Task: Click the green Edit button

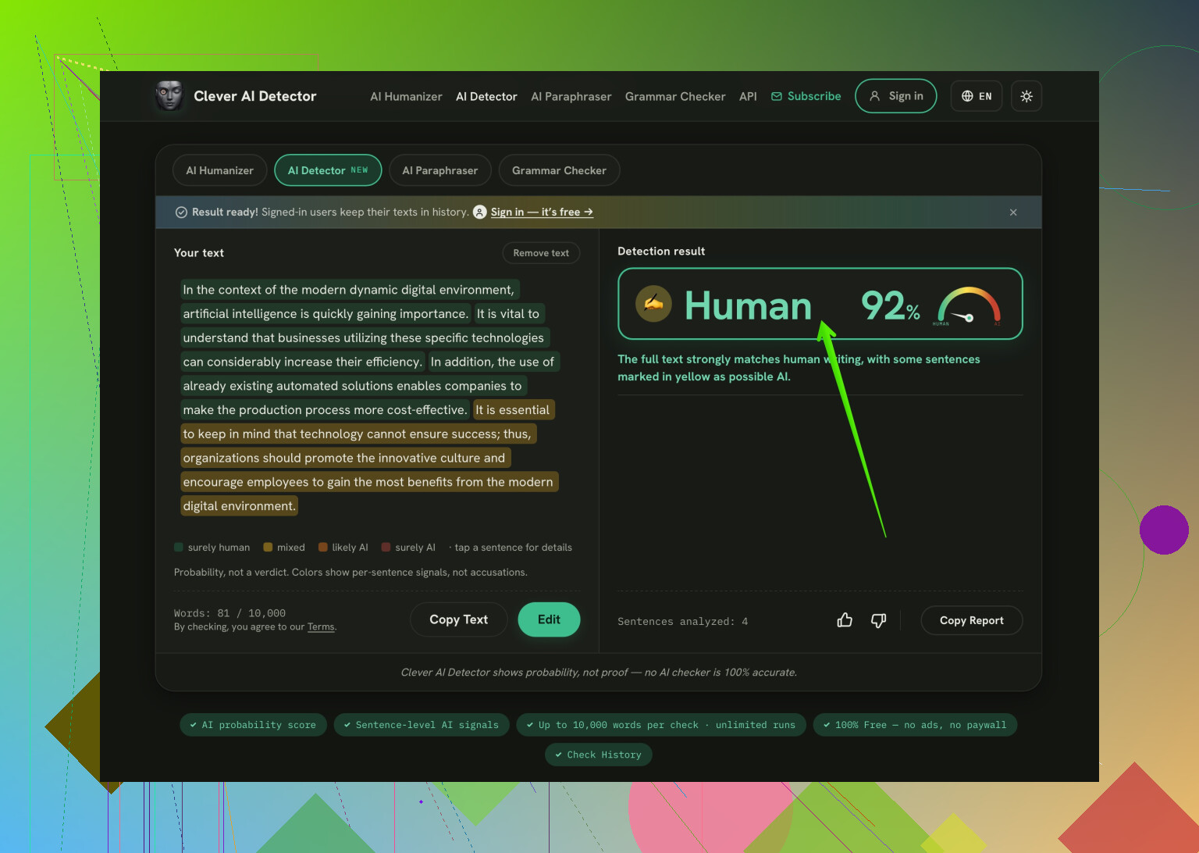Action: click(549, 619)
